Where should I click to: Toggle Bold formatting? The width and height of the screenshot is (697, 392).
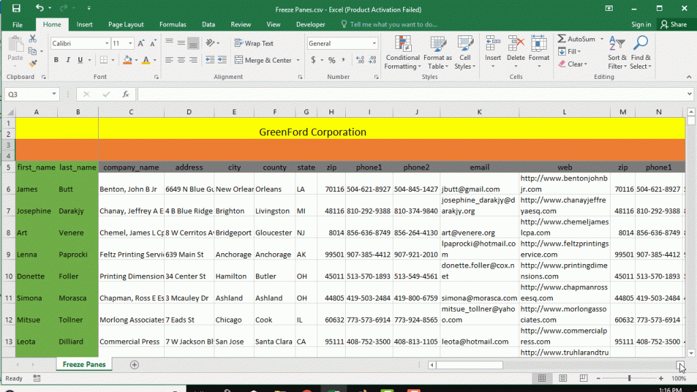tap(56, 61)
